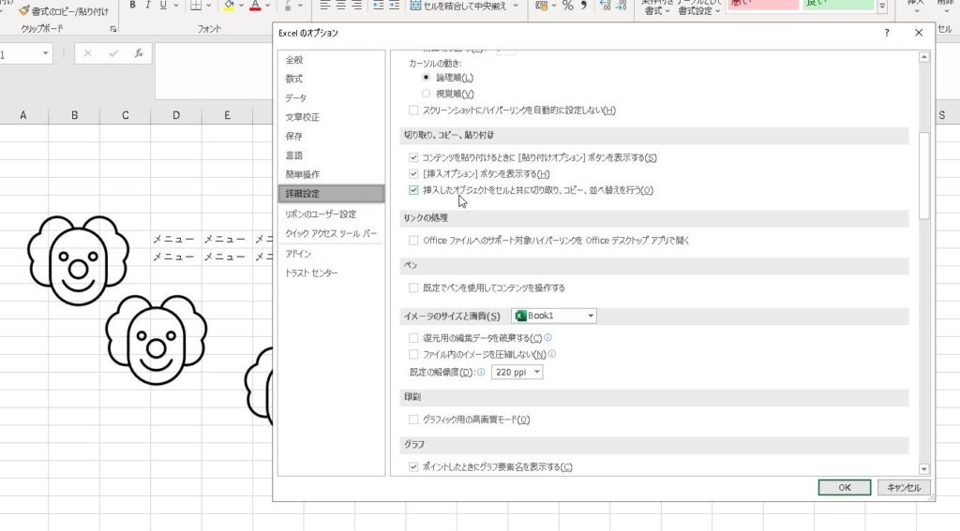Check グラフィック用の高画質モード checkbox
This screenshot has width=960, height=531.
[413, 420]
